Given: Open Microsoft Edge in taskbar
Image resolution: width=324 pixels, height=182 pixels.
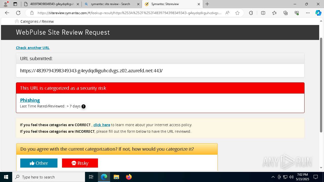Looking at the screenshot, I should (104, 177).
